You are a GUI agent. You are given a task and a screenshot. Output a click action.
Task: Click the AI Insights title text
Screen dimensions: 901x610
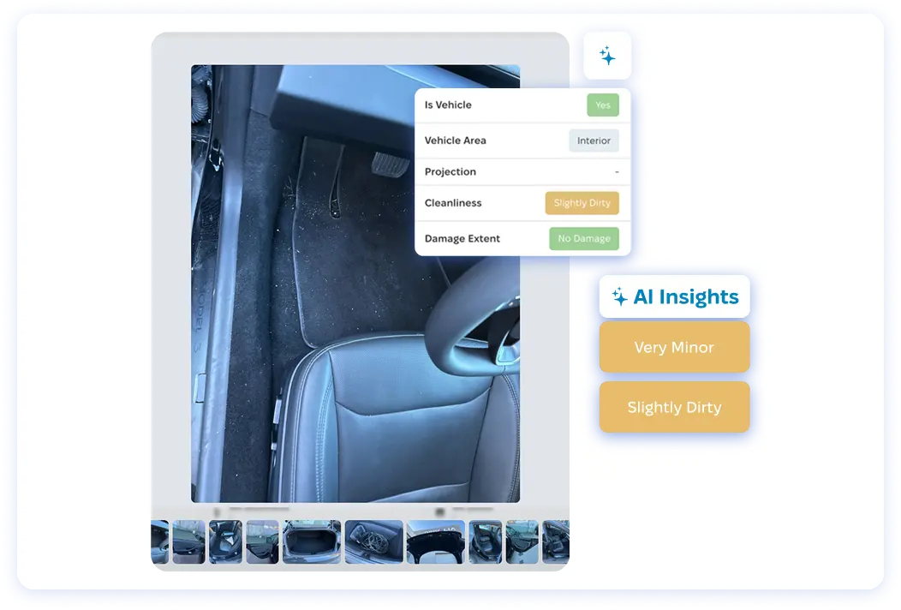click(x=685, y=297)
